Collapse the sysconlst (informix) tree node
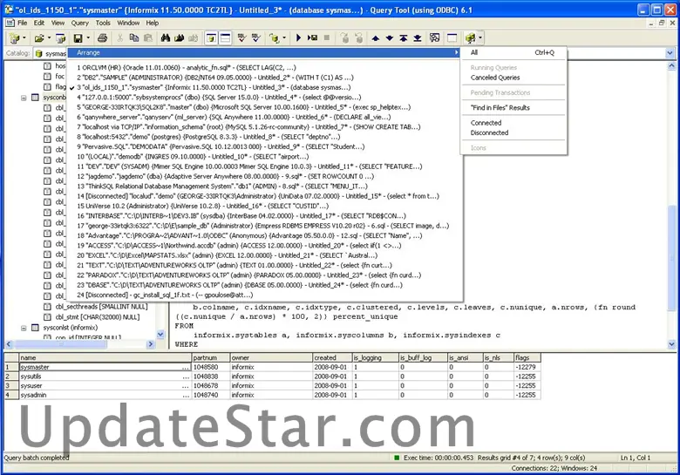 click(24, 328)
